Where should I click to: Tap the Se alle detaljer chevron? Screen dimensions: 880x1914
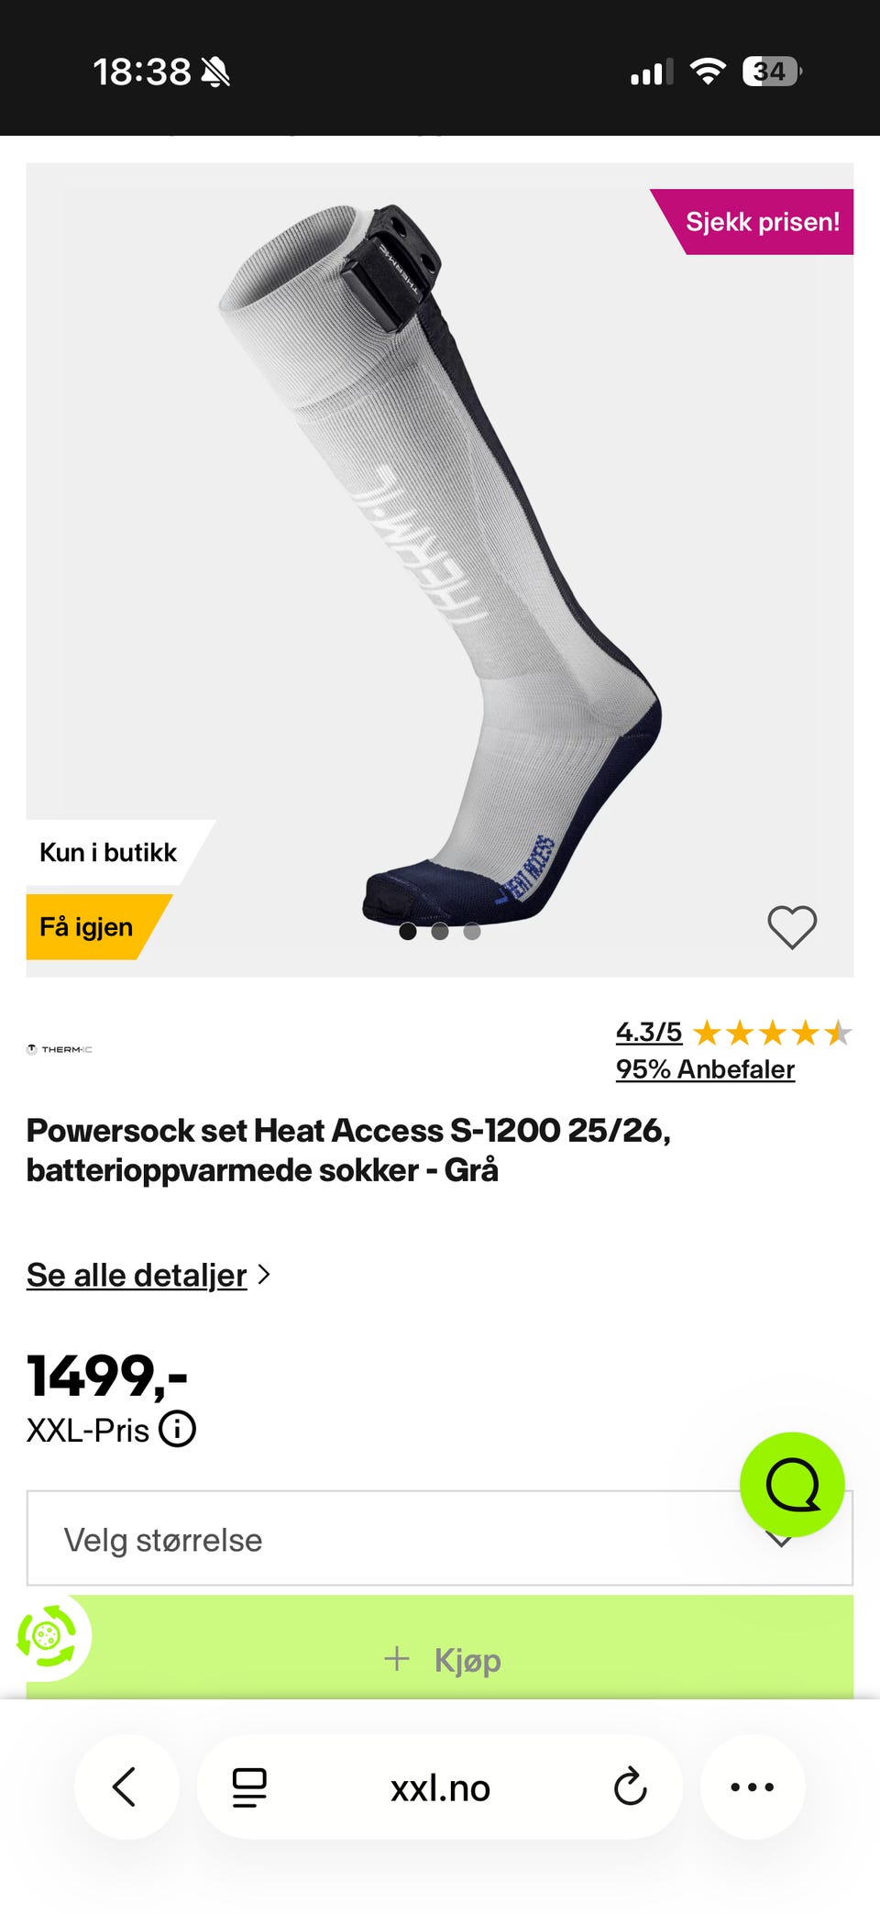pos(264,1275)
